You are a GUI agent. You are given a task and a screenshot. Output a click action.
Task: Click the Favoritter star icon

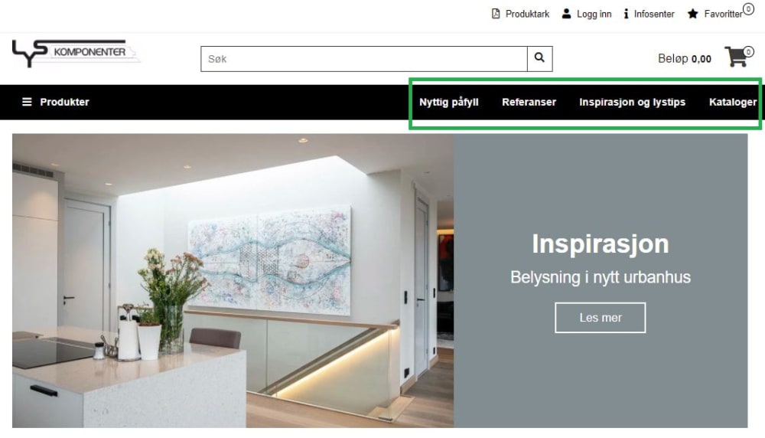692,14
